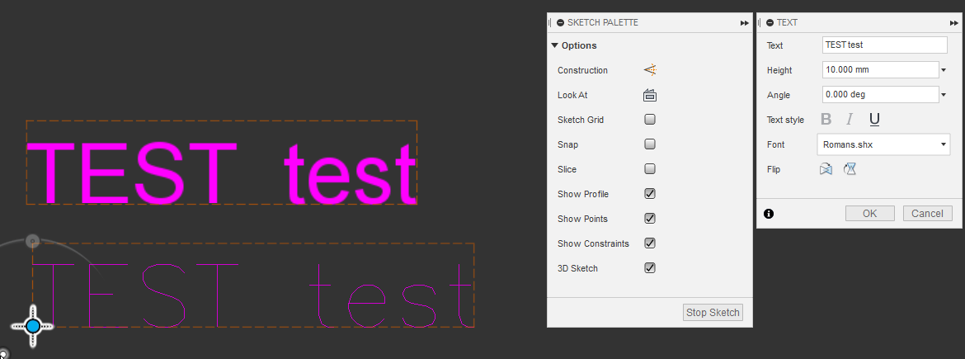Click OK in Text dialog
This screenshot has height=359, width=965.
click(x=869, y=214)
